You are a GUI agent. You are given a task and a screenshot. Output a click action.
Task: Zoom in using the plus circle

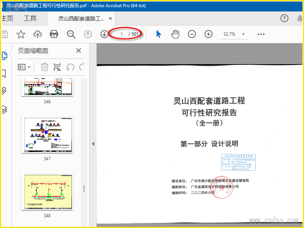(x=208, y=34)
